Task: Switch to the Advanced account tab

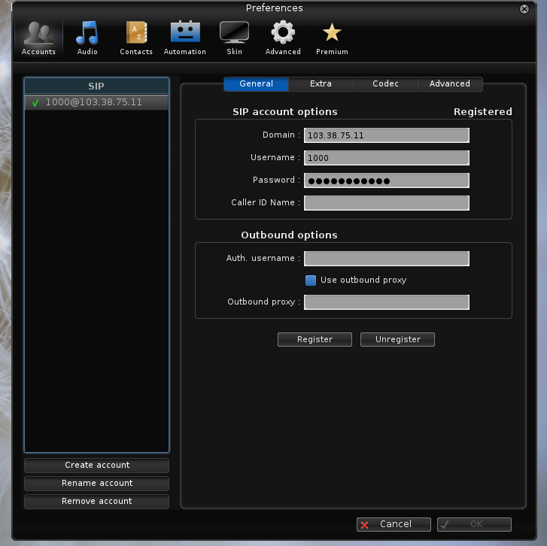Action: (x=450, y=84)
